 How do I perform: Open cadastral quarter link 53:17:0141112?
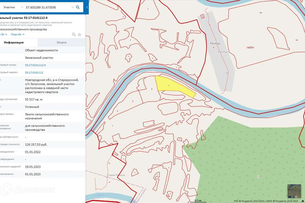[34, 73]
